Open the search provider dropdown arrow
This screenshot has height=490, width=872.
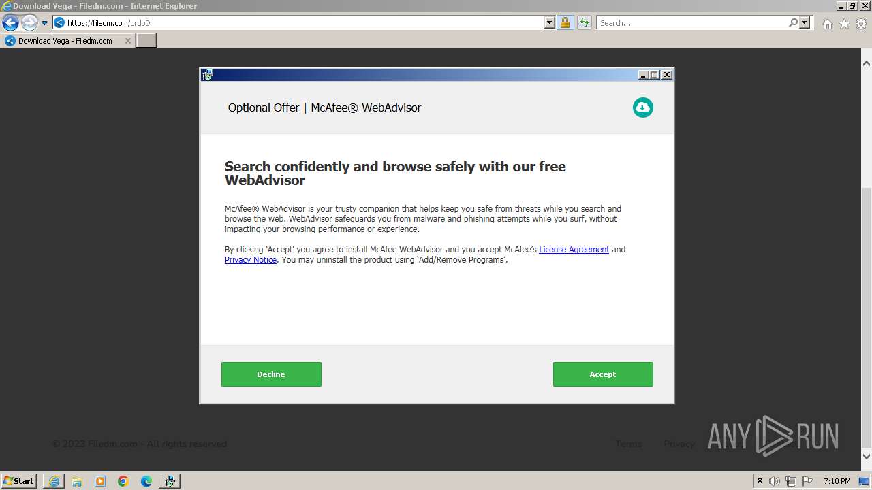[x=805, y=23]
